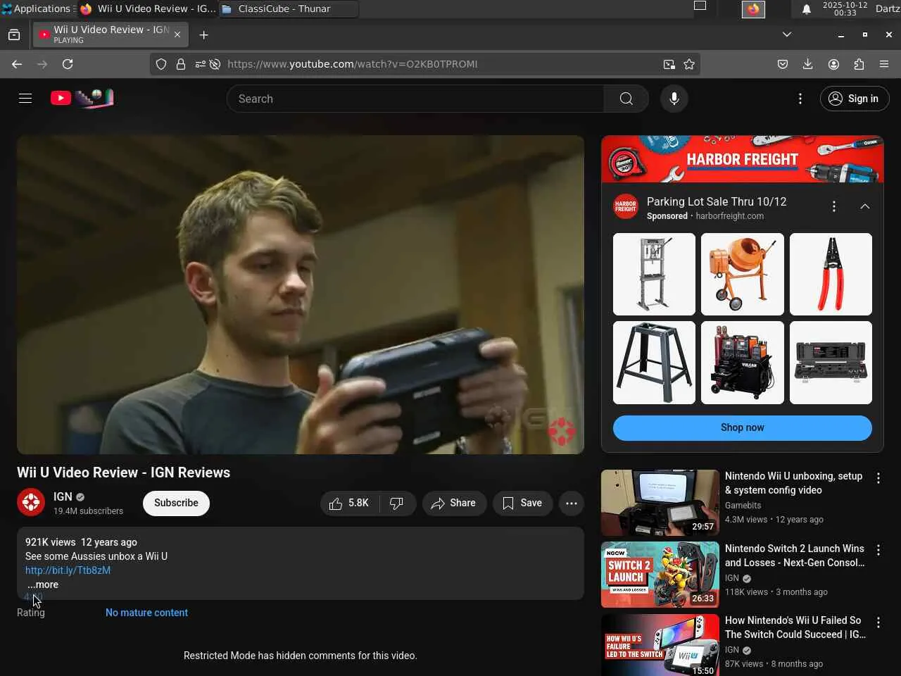
Task: Show site security padlock info
Action: coord(181,64)
